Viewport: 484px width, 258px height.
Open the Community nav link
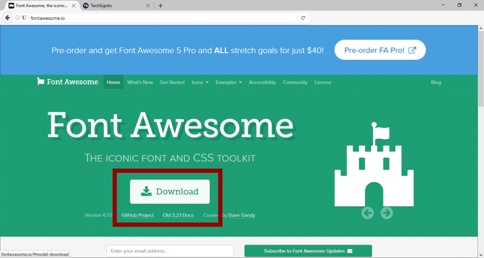pos(295,82)
